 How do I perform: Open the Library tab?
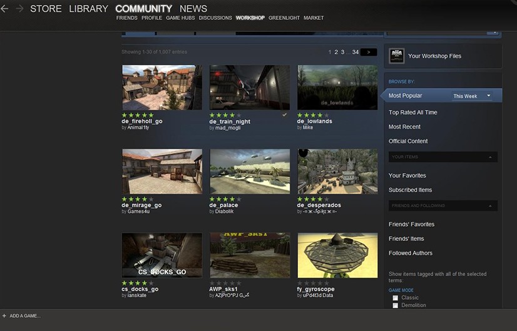click(88, 9)
